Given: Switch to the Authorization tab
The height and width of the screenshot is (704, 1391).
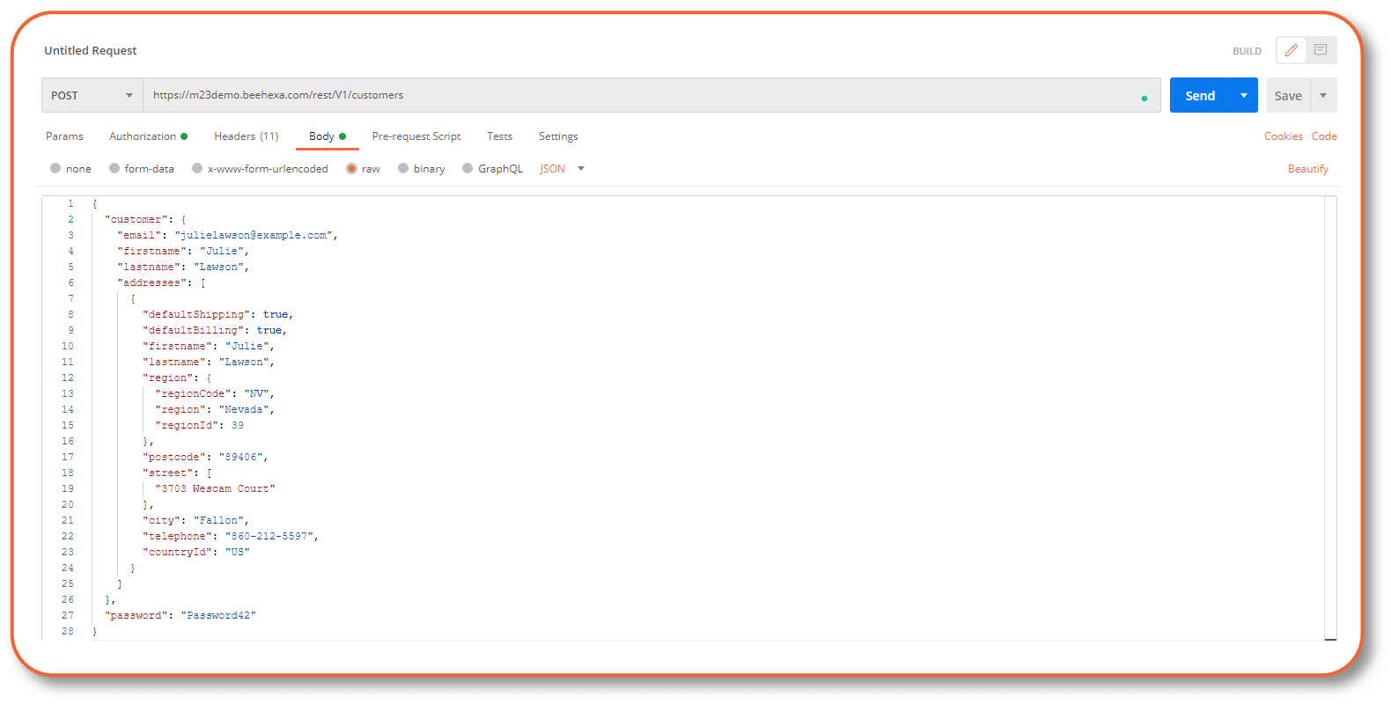Looking at the screenshot, I should tap(148, 136).
